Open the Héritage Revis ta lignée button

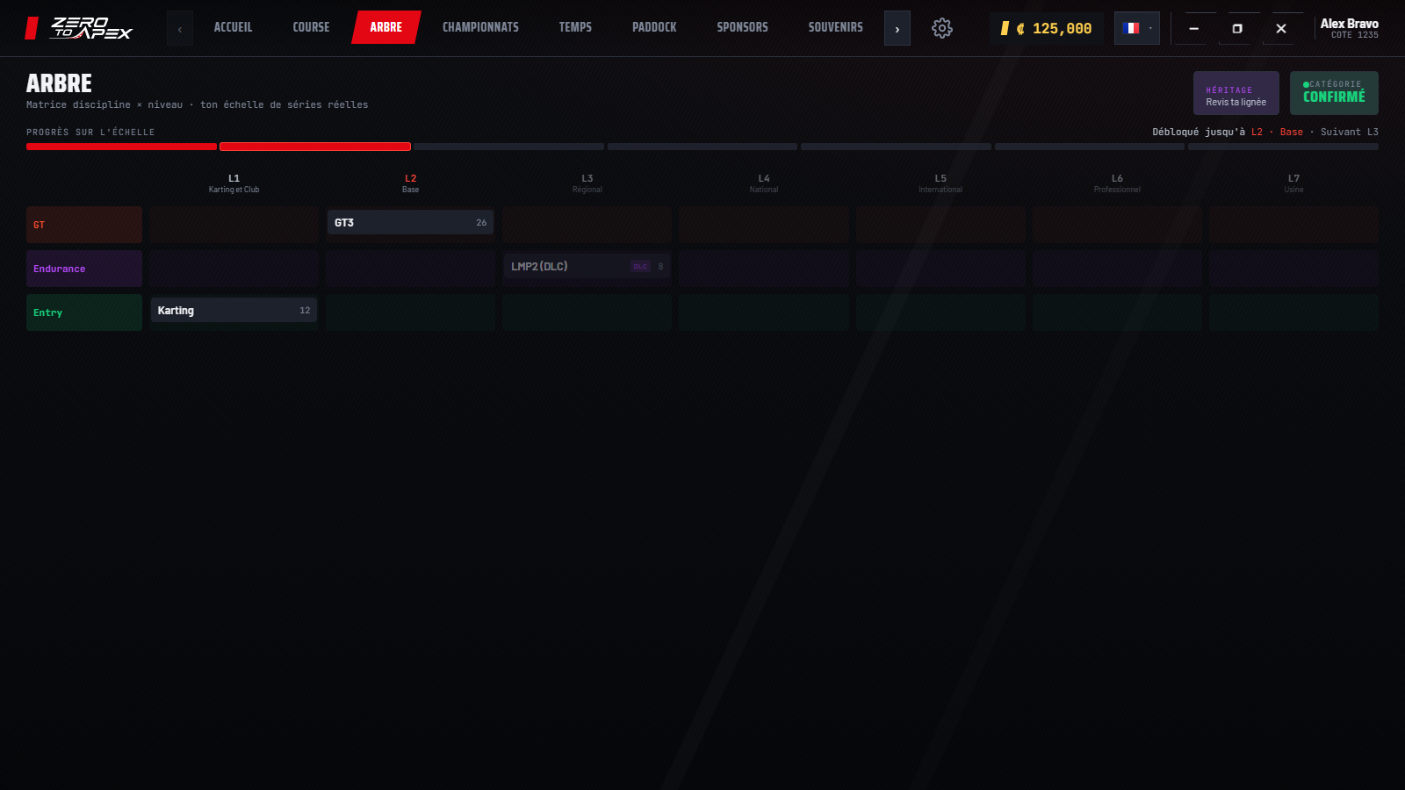click(1236, 93)
